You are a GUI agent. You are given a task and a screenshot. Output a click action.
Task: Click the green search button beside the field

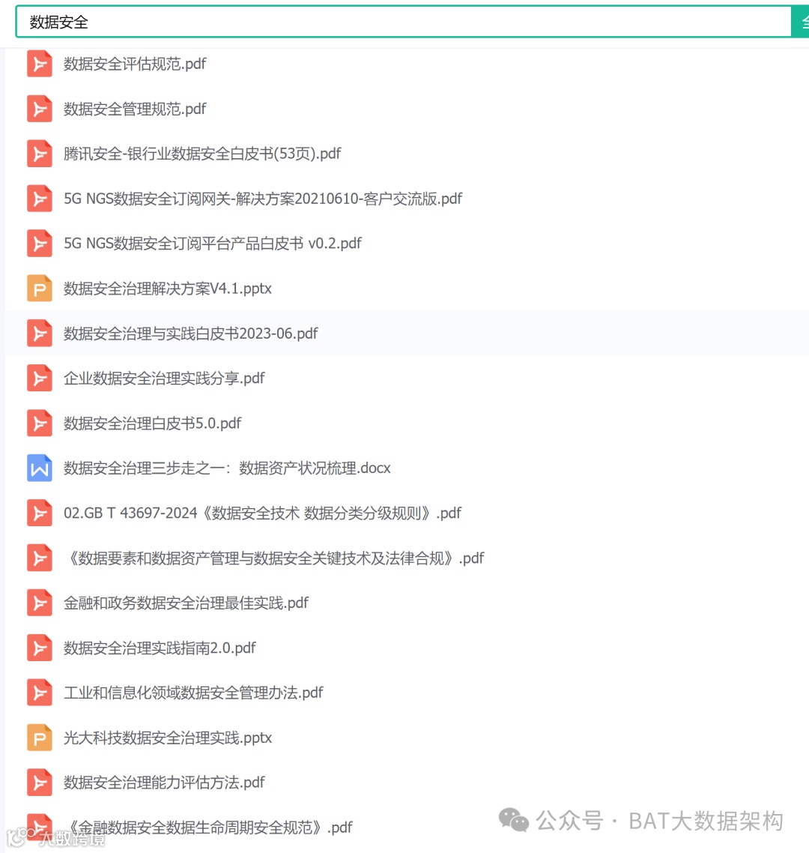[x=800, y=22]
